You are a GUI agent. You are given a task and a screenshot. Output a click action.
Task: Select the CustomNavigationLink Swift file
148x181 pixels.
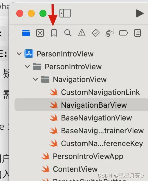tap(95, 92)
